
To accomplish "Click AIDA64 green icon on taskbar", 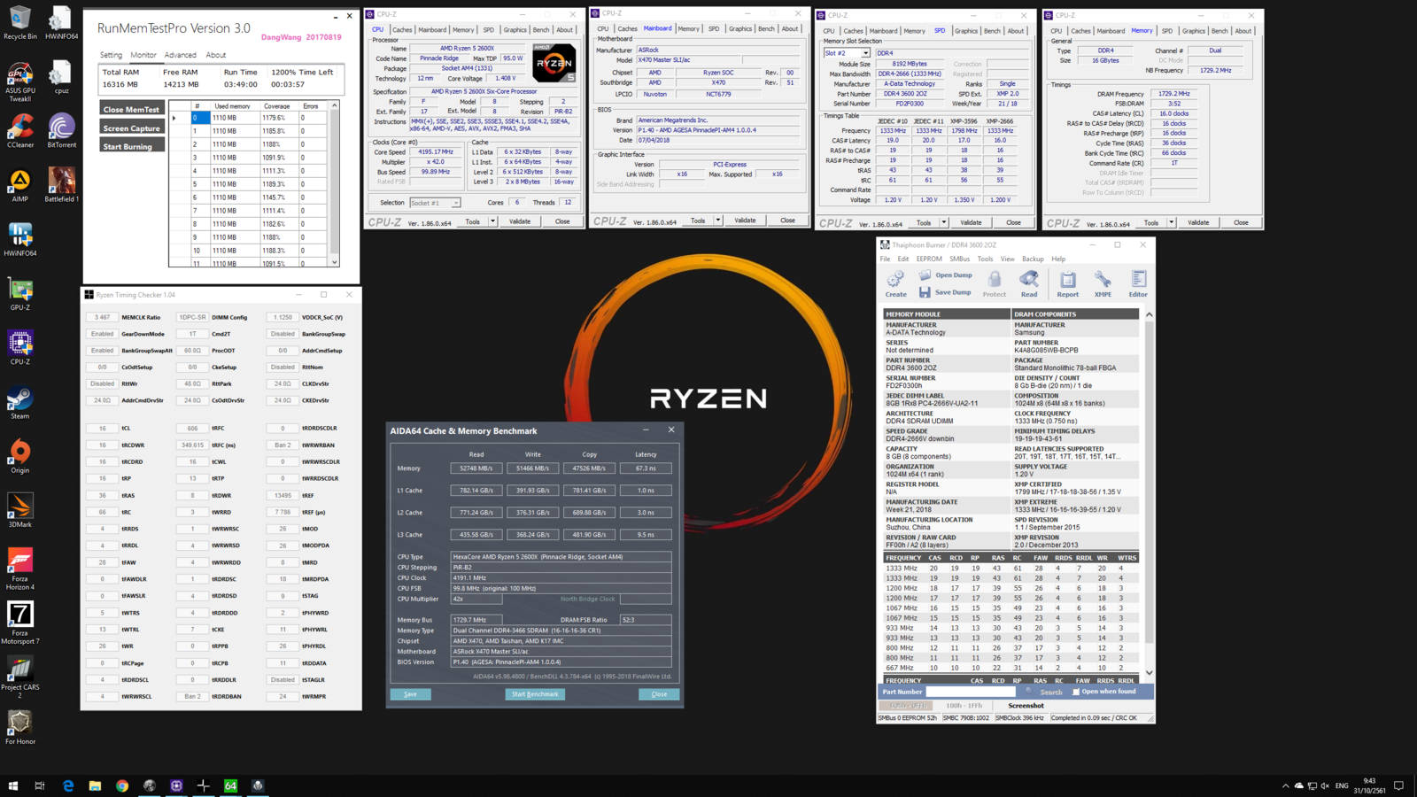I will 230,785.
